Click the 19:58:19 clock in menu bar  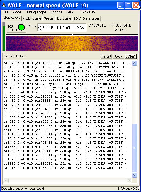pos(88,12)
